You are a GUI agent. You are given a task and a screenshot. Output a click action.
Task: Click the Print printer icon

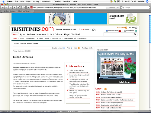[x=71, y=48]
